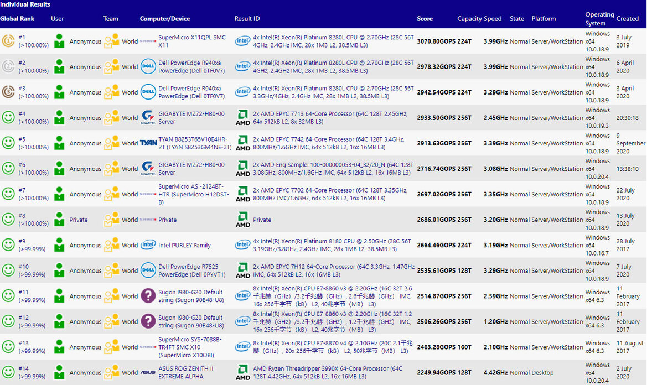647x385 pixels.
Task: Click the green user icon in rank #1 row
Action: pos(59,41)
